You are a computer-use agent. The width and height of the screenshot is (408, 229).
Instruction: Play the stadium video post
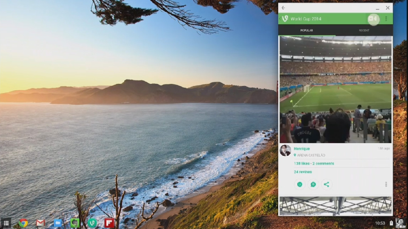point(335,89)
